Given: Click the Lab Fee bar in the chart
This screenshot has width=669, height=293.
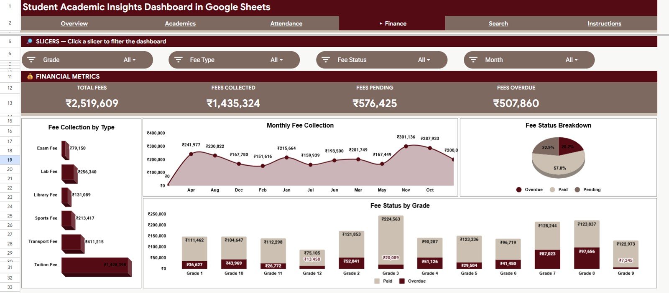Looking at the screenshot, I should [x=69, y=174].
